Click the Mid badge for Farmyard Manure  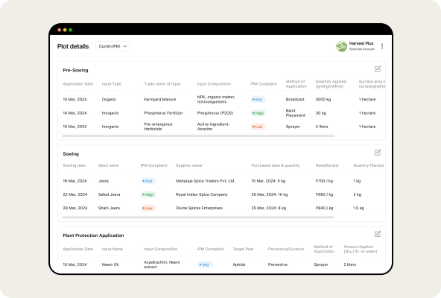click(x=258, y=99)
